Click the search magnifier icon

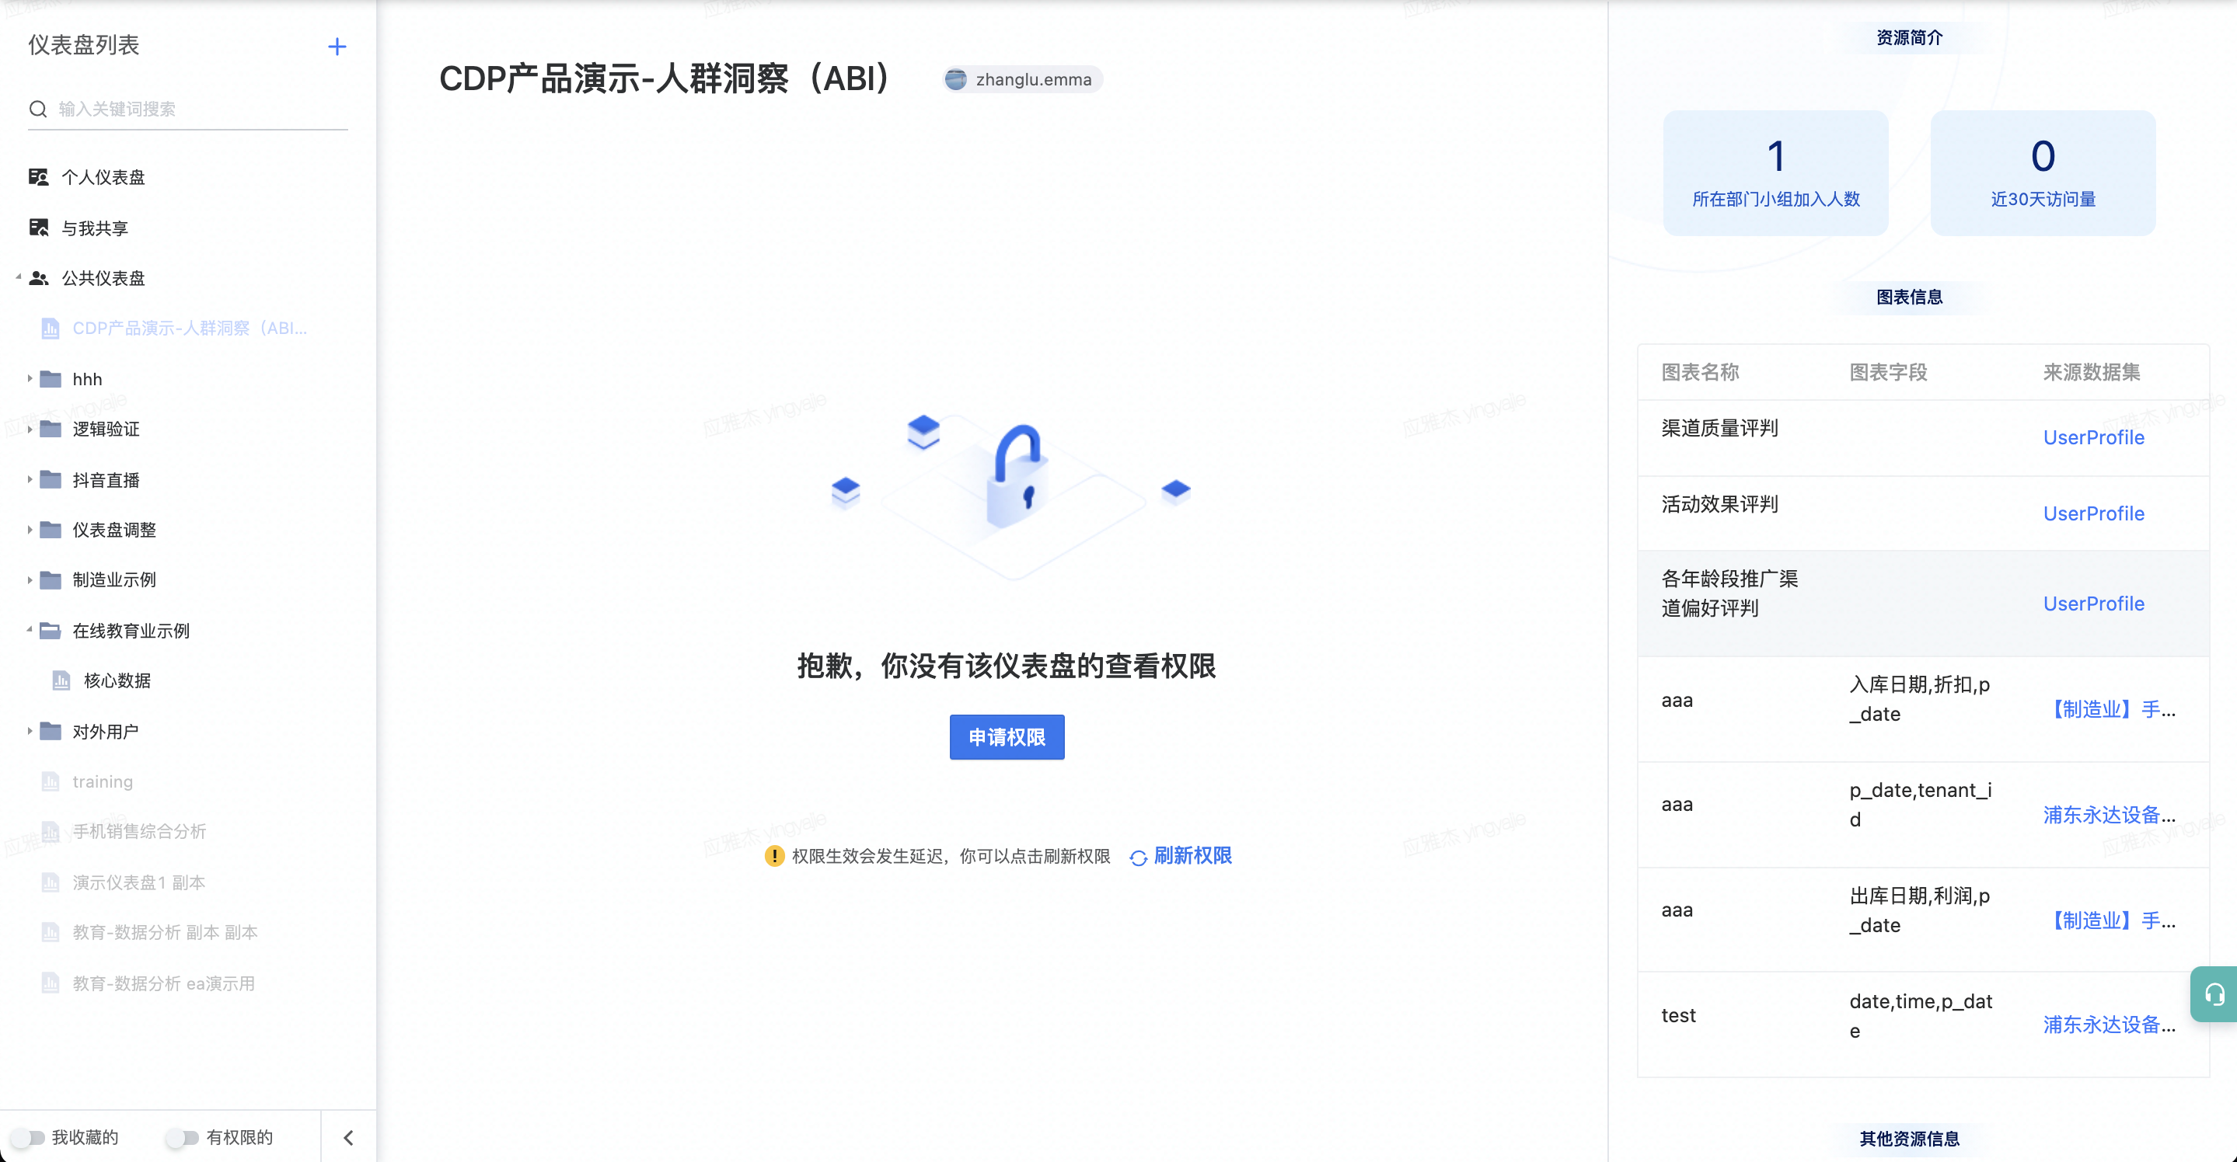click(38, 110)
